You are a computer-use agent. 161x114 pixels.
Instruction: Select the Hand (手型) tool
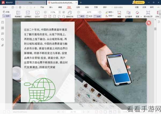point(6,12)
